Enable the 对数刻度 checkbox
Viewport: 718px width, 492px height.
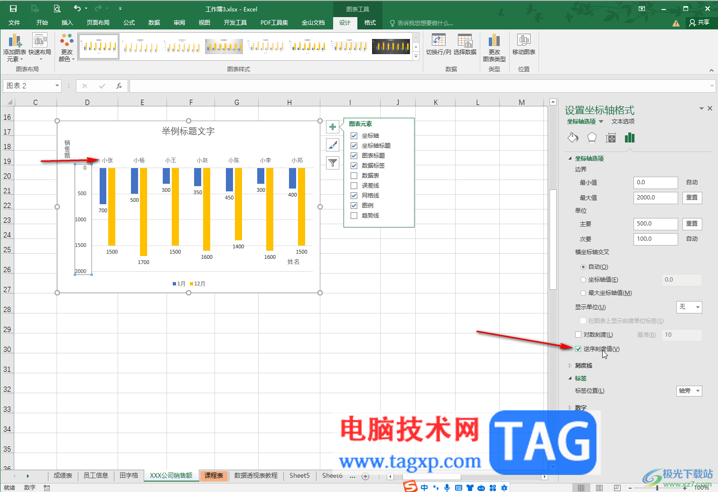pyautogui.click(x=578, y=335)
